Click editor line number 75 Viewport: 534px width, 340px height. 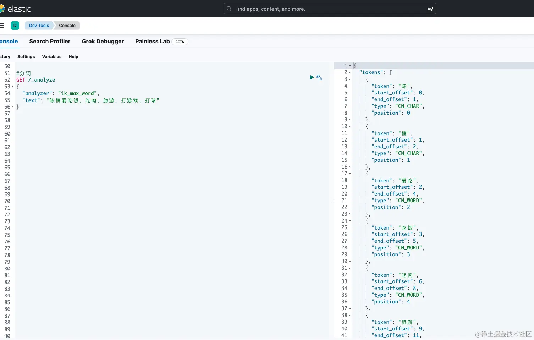coord(7,235)
